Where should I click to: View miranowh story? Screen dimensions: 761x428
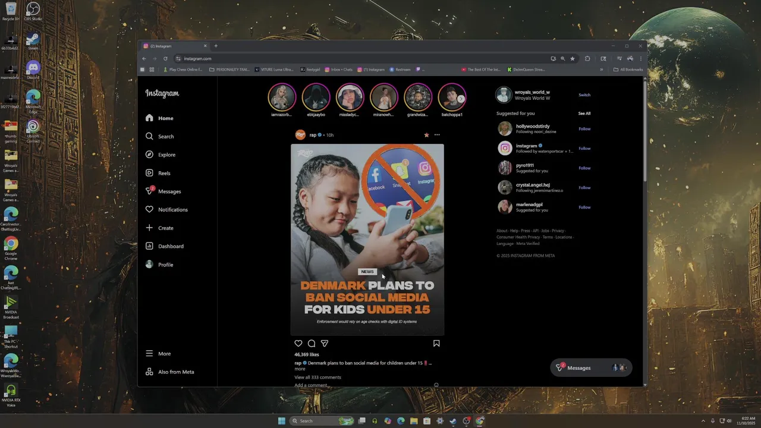[383, 97]
